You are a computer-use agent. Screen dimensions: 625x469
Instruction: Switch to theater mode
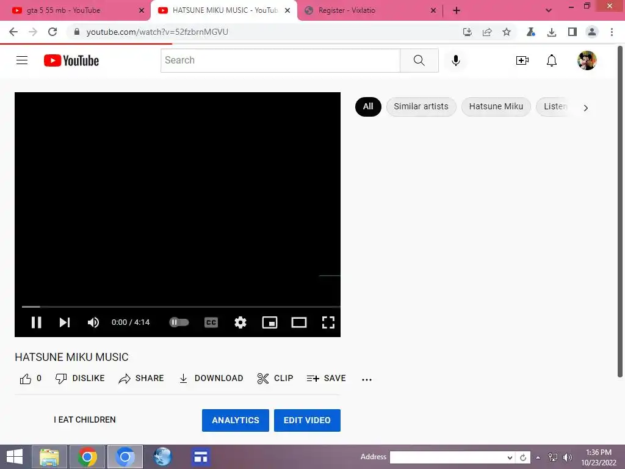(299, 322)
